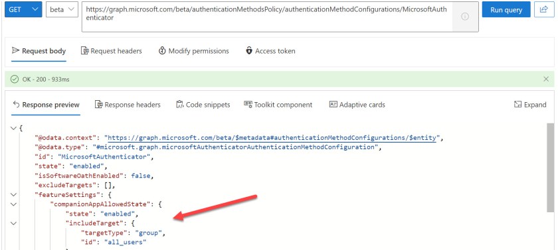The height and width of the screenshot is (250, 558).
Task: Click the top-level "state" key
Action: tap(47, 166)
